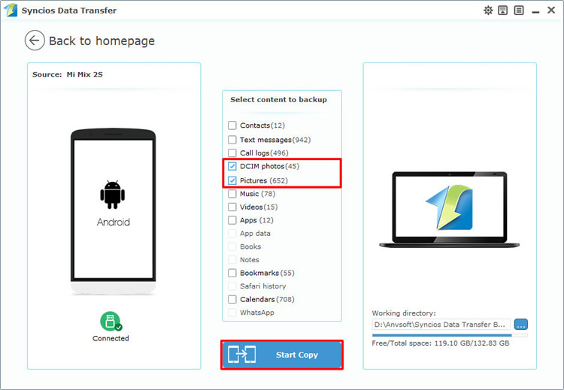
Task: Click the Working directory: label
Action: tap(404, 313)
